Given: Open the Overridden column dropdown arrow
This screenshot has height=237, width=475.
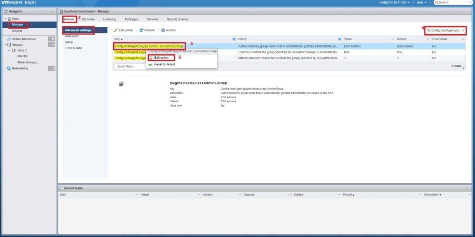Looking at the screenshot, I should [462, 39].
